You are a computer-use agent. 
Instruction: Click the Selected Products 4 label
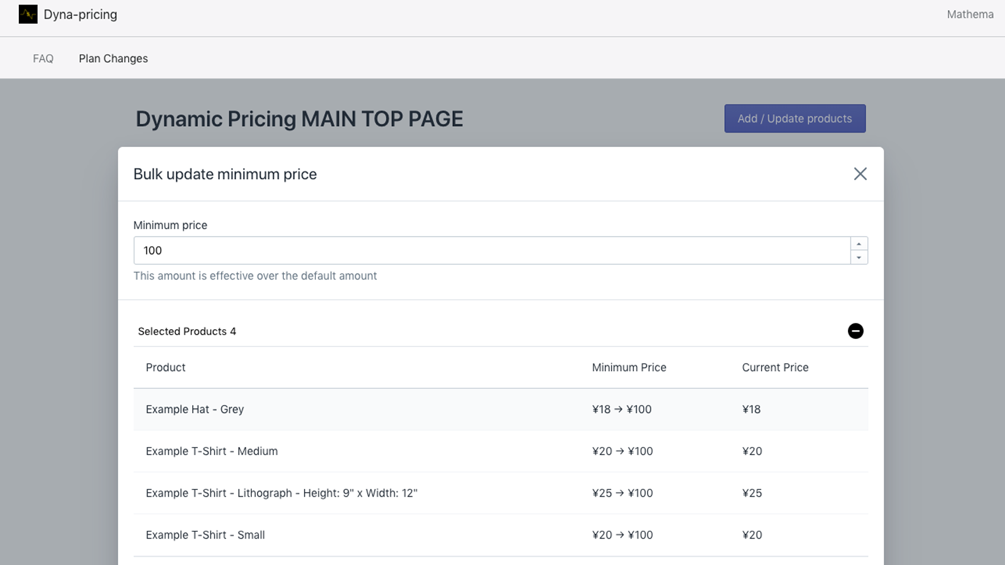coord(187,331)
